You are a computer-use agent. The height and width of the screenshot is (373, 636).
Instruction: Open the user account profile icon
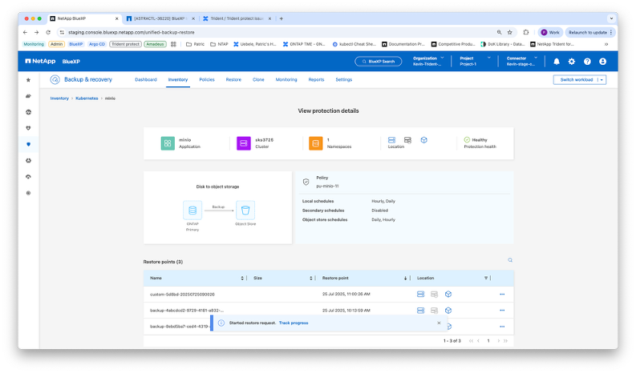603,61
